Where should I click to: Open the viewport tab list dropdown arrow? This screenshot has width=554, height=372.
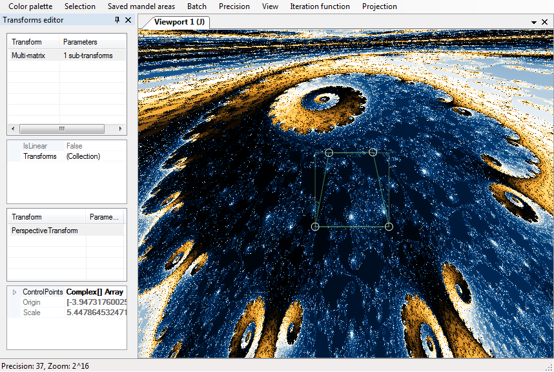[x=534, y=22]
